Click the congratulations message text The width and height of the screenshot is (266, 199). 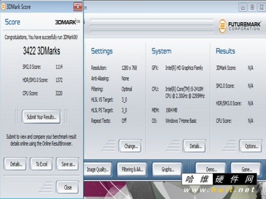(41, 37)
